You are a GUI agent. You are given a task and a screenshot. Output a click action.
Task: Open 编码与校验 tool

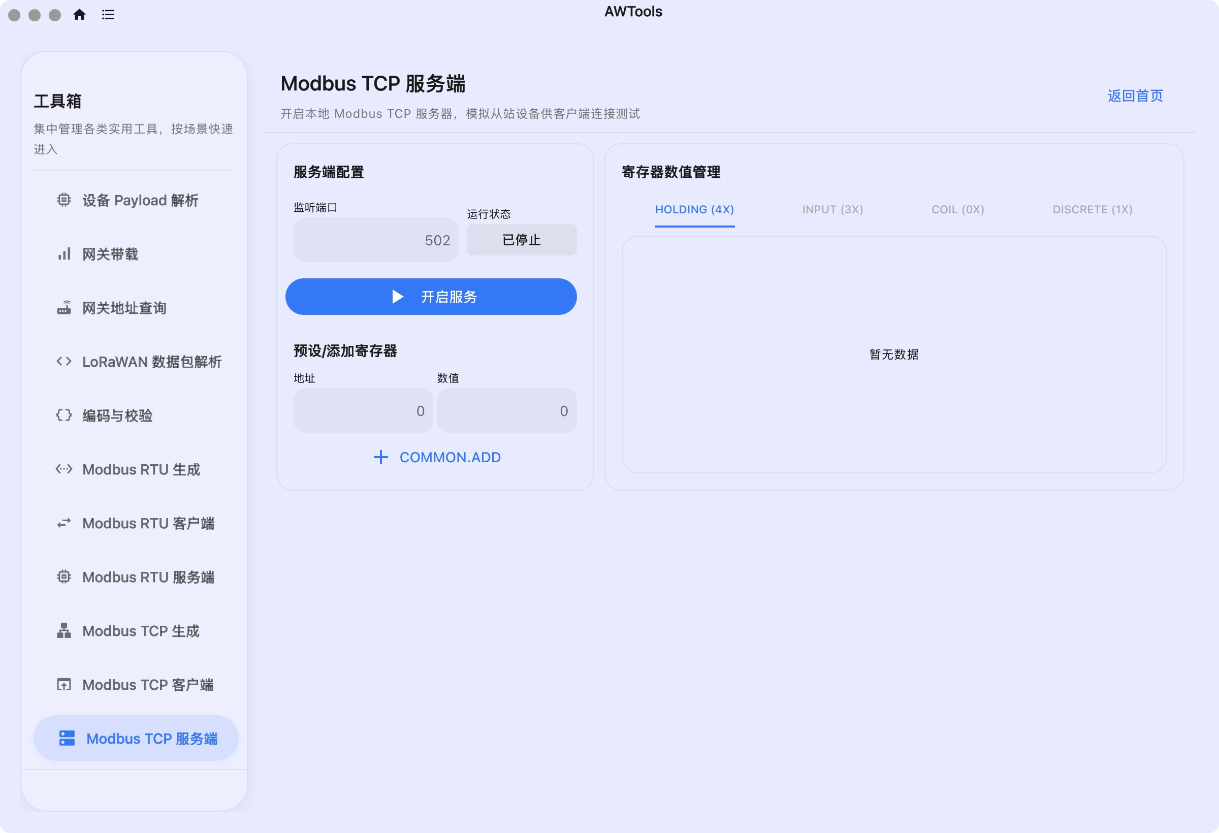[x=136, y=416]
